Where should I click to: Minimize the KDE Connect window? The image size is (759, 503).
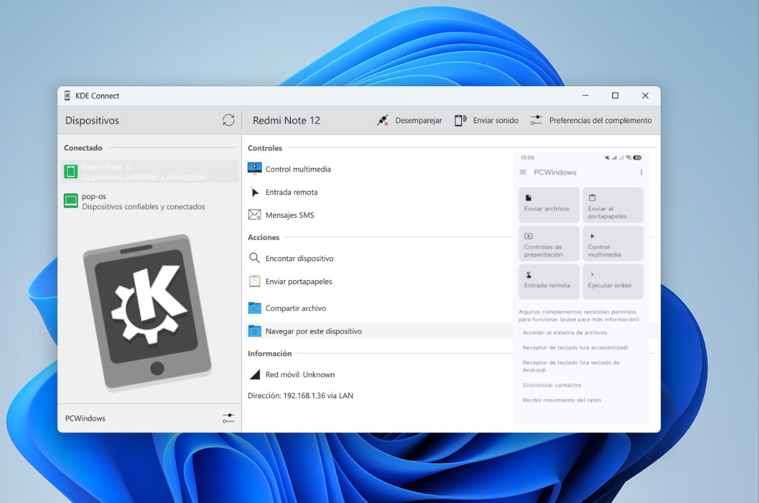pyautogui.click(x=586, y=95)
